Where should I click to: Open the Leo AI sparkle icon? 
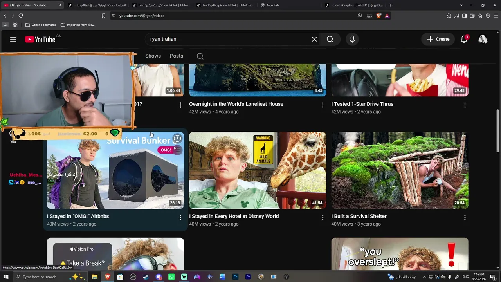[480, 16]
